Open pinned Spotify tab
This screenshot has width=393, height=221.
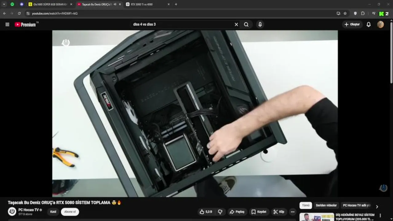click(12, 4)
